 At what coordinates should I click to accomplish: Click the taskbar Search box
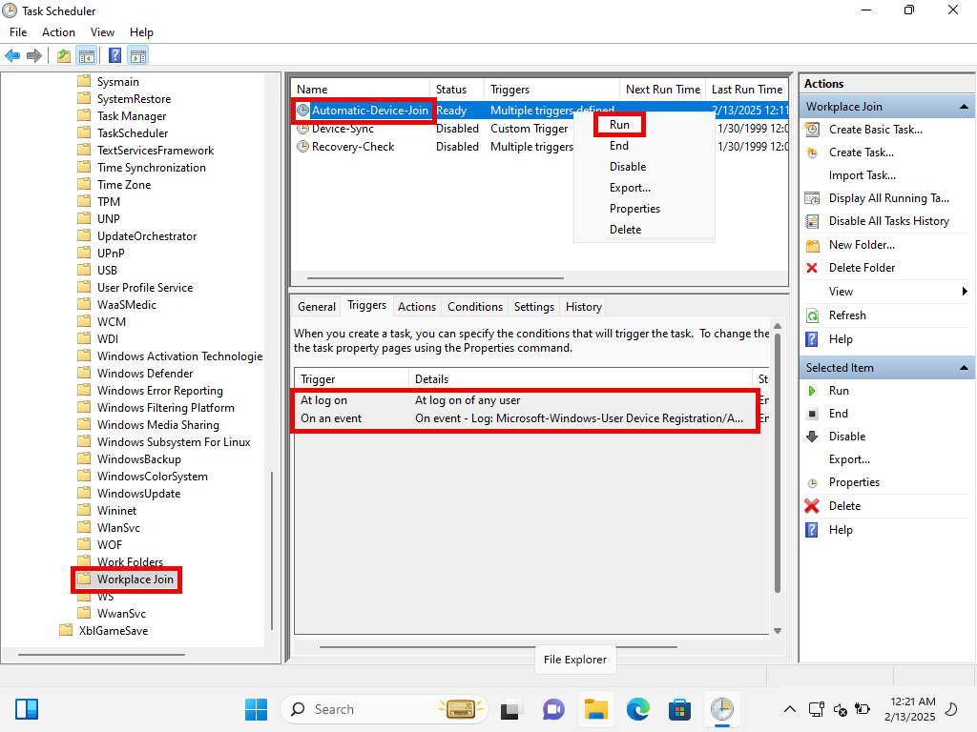[384, 709]
